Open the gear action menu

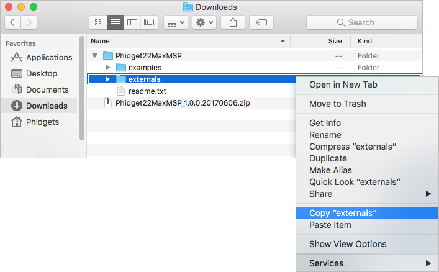(x=204, y=22)
